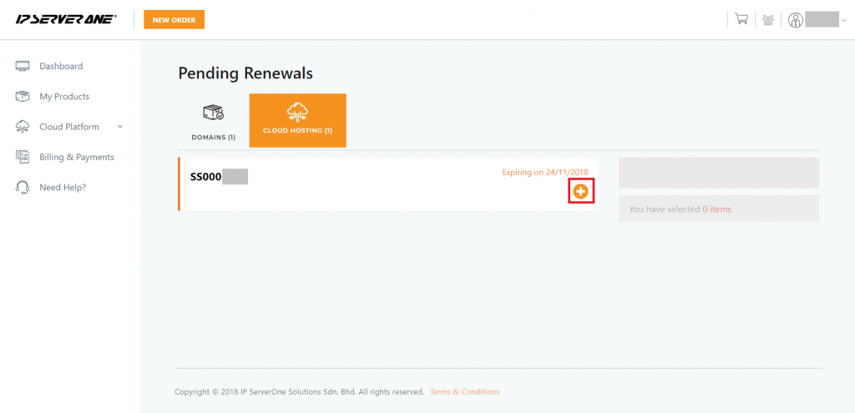Go to Dashboard in sidebar

tap(61, 66)
